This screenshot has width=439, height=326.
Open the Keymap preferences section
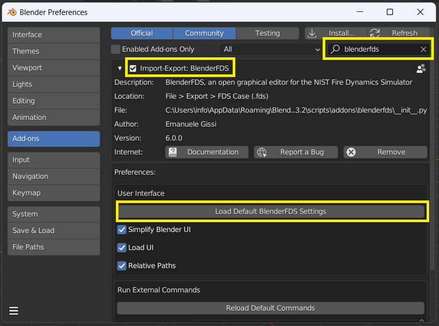(54, 193)
